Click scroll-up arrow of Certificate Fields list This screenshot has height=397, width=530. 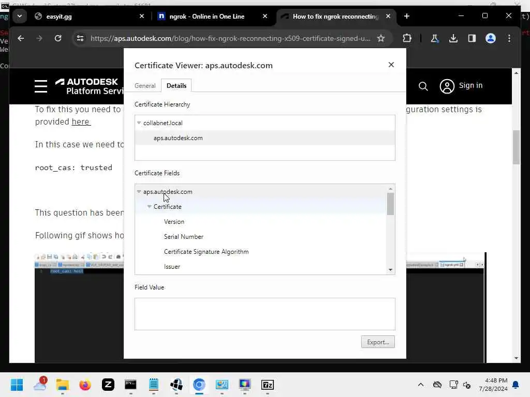[390, 189]
